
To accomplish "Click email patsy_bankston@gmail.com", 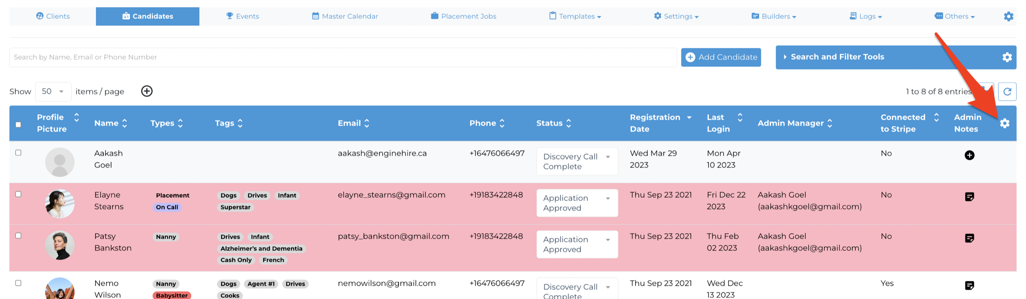I will point(393,236).
